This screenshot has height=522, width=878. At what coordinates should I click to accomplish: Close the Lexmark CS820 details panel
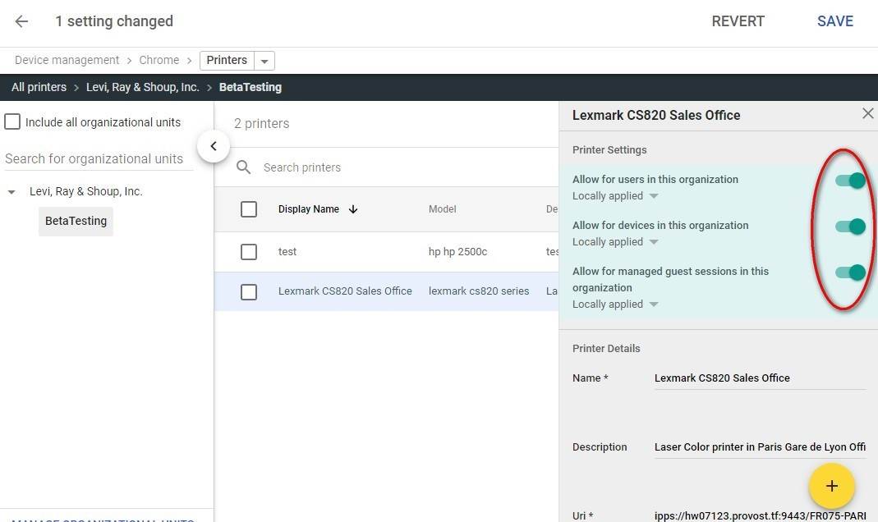click(x=867, y=113)
